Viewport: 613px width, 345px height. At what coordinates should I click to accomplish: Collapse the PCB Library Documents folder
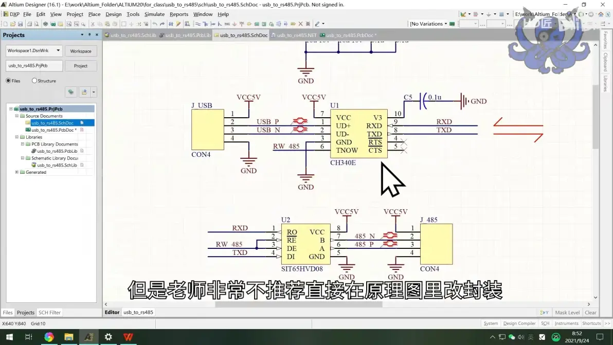click(23, 144)
